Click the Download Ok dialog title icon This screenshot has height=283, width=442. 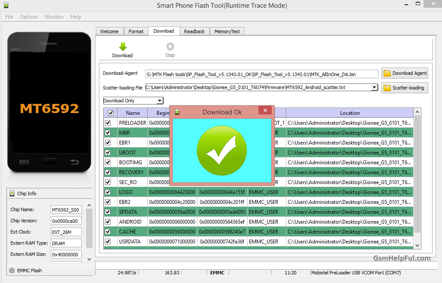click(x=177, y=112)
